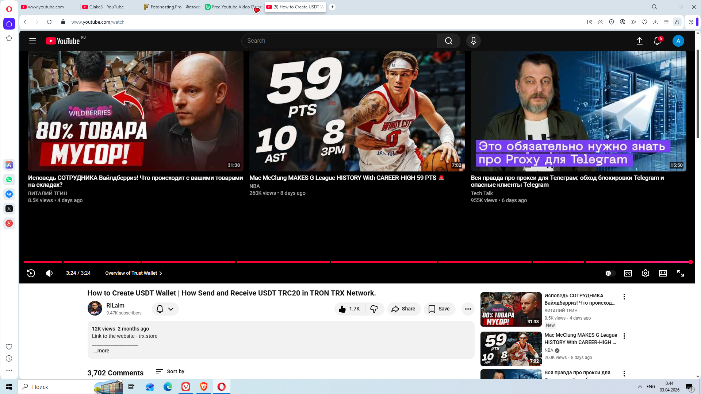Screen dimensions: 701x394
Task: Toggle the autoplay switch
Action: (610, 273)
